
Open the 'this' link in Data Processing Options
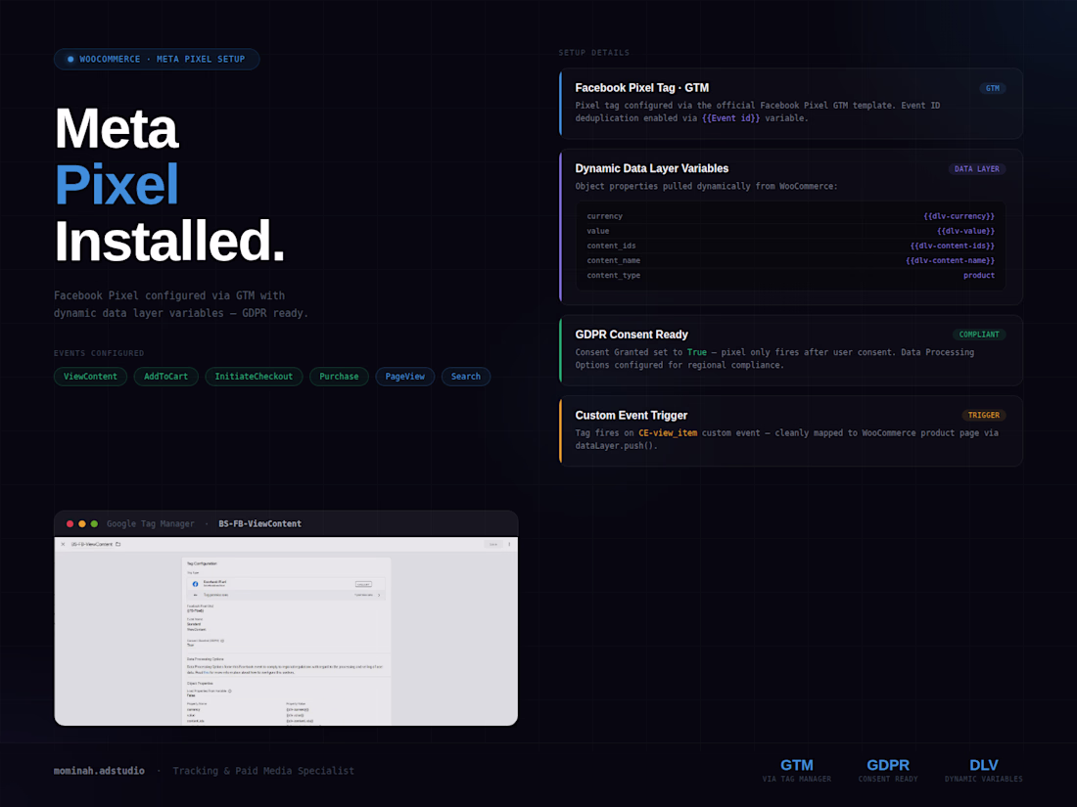[x=206, y=673]
